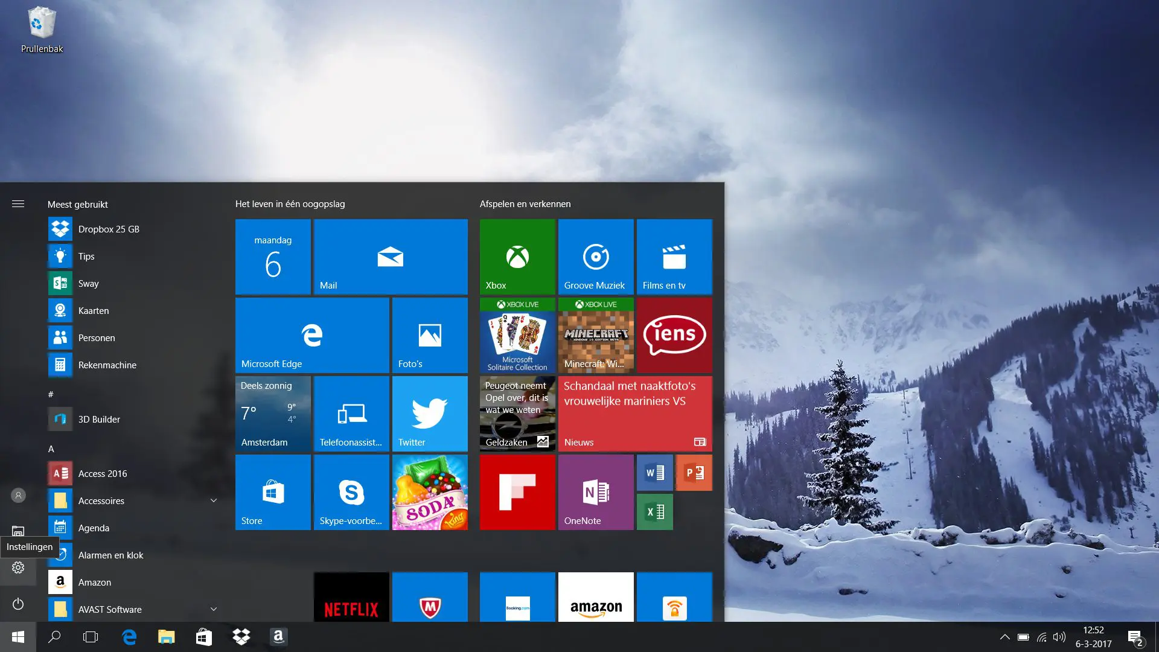1159x652 pixels.
Task: Open Geldzaken Peugeot news tile
Action: [x=517, y=414]
